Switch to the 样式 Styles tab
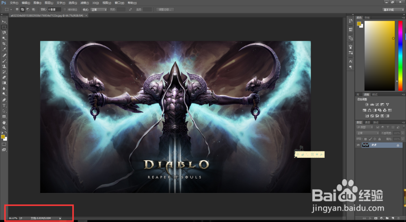Image resolution: width=406 pixels, height=222 pixels. 375,95
